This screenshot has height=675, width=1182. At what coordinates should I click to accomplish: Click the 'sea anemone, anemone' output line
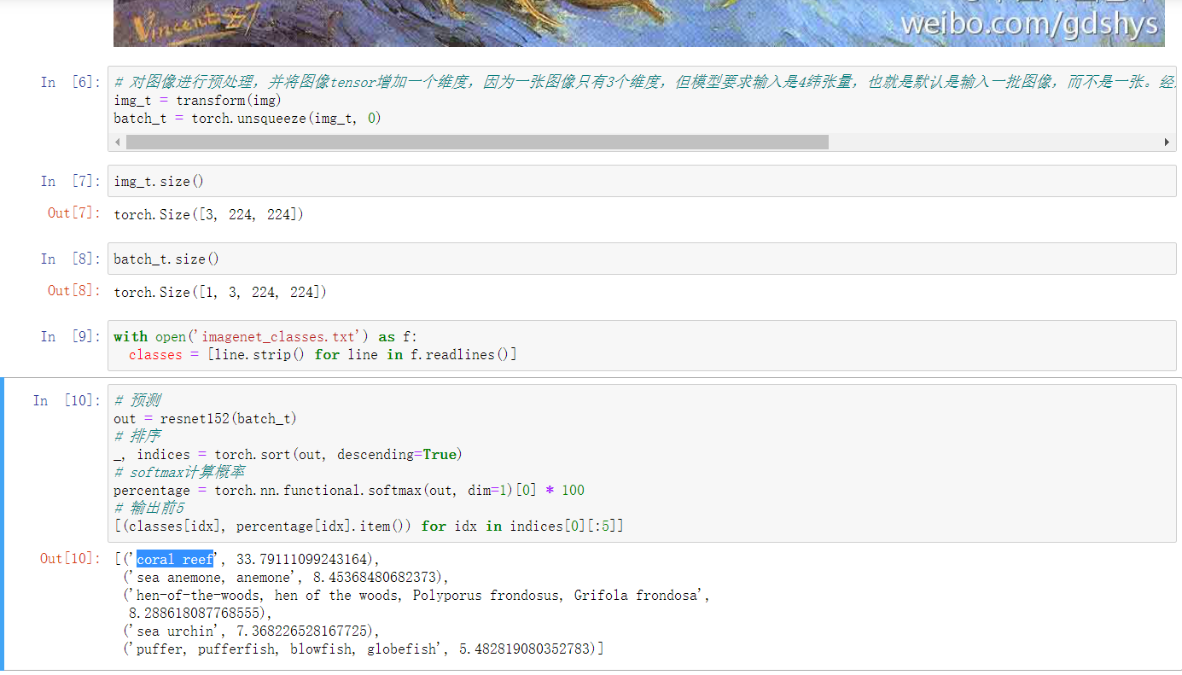tap(285, 577)
